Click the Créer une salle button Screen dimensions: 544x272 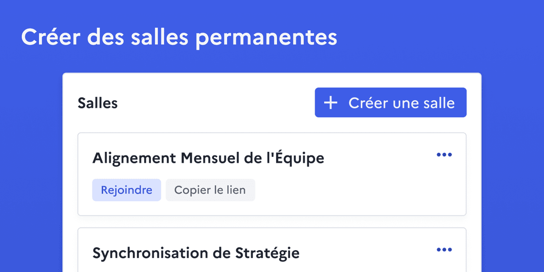[x=390, y=102]
